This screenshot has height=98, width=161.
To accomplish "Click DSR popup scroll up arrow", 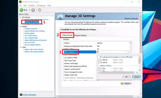I will tap(139, 57).
